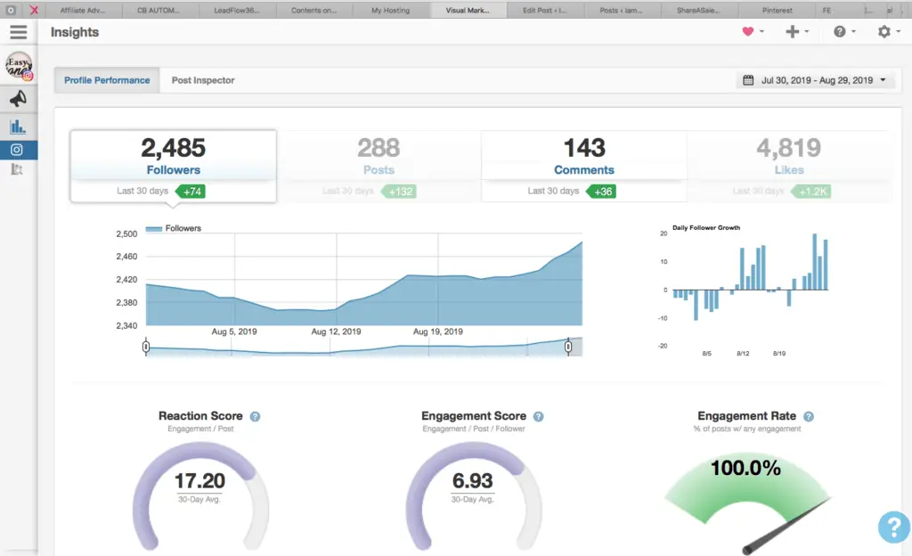Click the Engagement Score 6.93 gauge

(x=474, y=495)
